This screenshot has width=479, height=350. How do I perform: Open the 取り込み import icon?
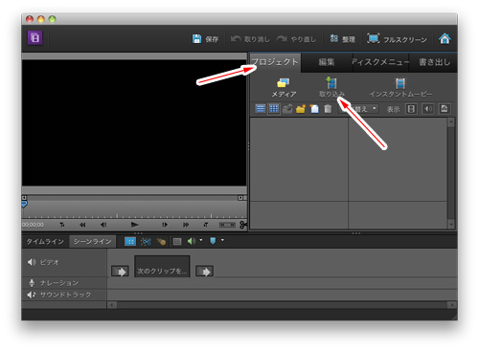tap(331, 83)
